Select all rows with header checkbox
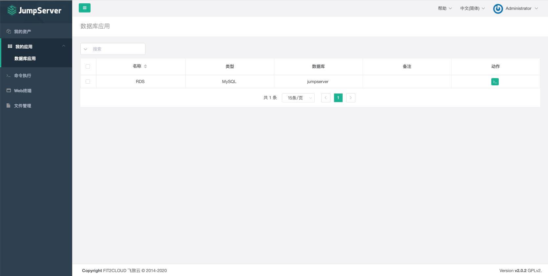The height and width of the screenshot is (276, 548). pos(88,66)
